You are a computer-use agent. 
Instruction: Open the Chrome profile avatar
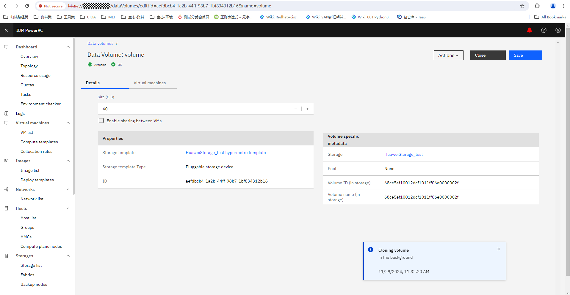click(553, 6)
